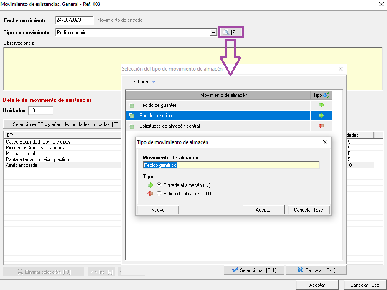Click Cancelar [Esc] in Tipo de movimiento dialog
The image size is (387, 290).
[309, 210]
